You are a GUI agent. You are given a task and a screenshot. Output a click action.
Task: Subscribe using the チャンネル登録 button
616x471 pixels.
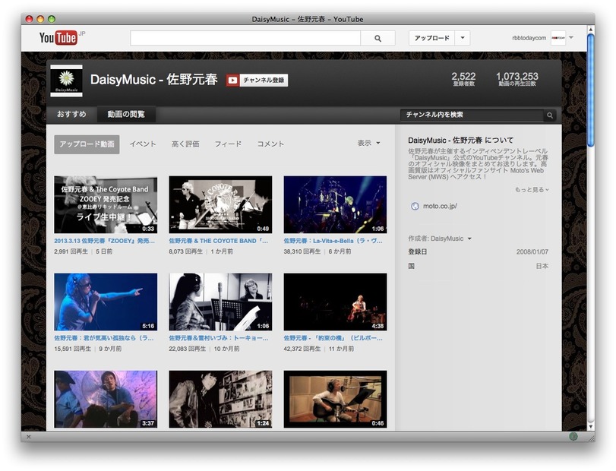(257, 80)
